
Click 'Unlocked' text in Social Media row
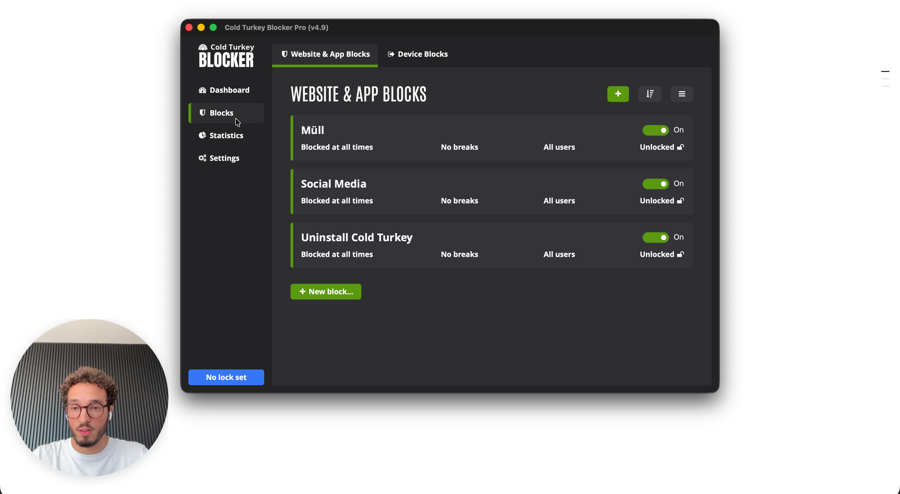click(657, 200)
